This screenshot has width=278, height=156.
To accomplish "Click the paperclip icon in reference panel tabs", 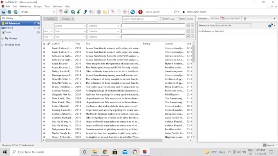I will (x=245, y=19).
